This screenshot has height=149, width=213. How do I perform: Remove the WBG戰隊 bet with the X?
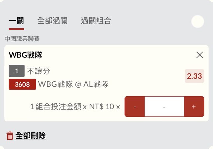coord(199,55)
